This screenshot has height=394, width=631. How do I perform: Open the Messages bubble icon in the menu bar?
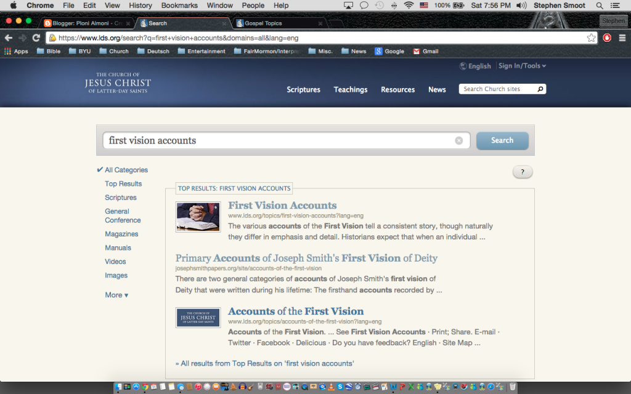[x=364, y=6]
